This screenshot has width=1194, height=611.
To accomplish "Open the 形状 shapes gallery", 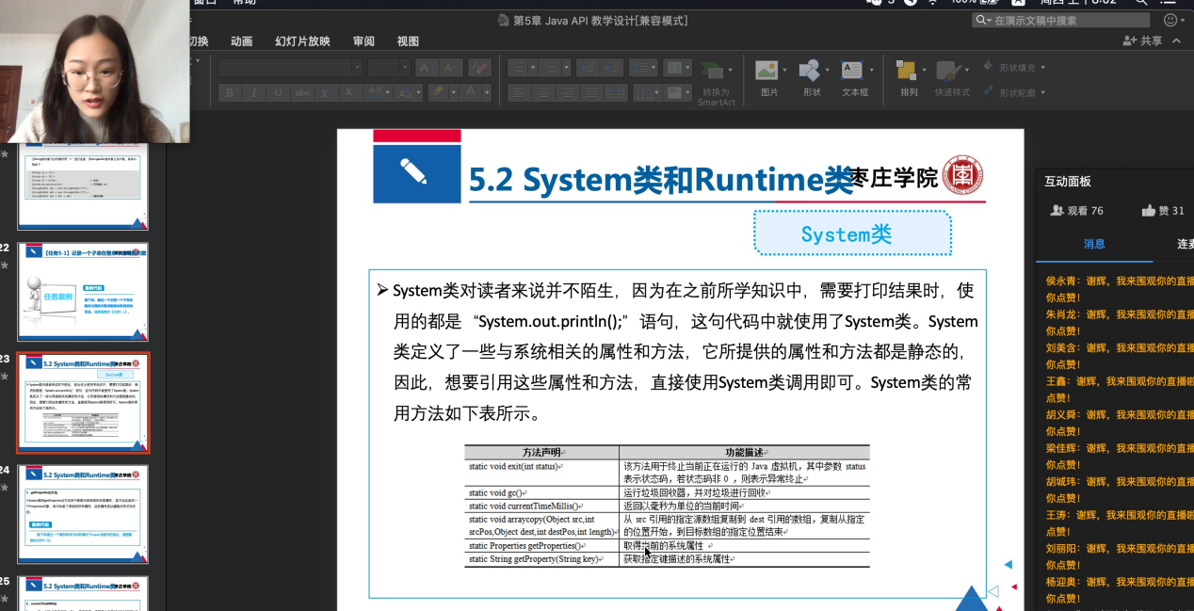I will coord(811,72).
